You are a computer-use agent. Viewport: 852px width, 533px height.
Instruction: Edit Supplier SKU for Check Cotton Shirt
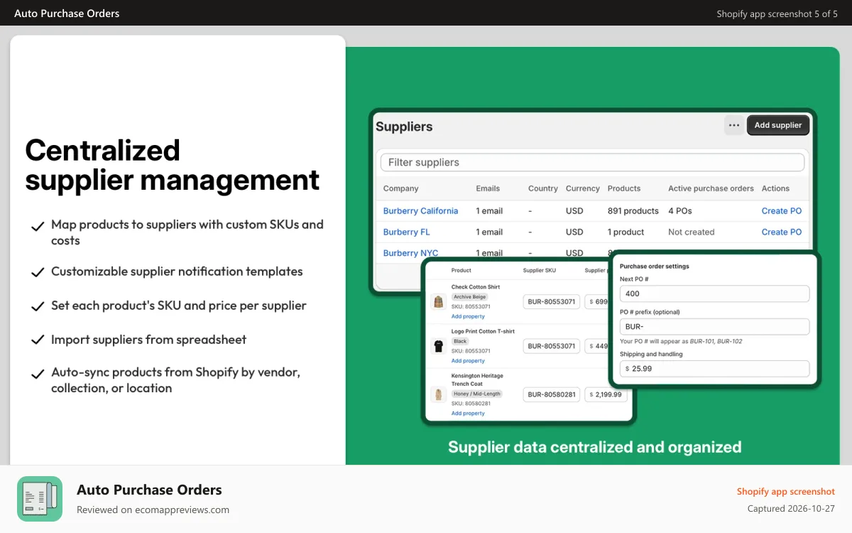(552, 301)
